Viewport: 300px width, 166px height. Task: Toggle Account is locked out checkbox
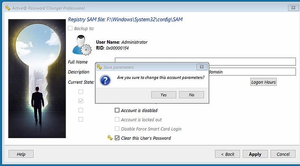[x=117, y=119]
